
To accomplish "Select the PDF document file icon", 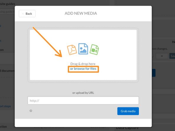I will pos(72,50).
